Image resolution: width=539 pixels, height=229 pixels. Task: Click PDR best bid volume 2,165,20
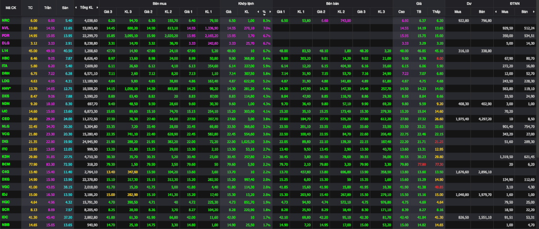211,36
